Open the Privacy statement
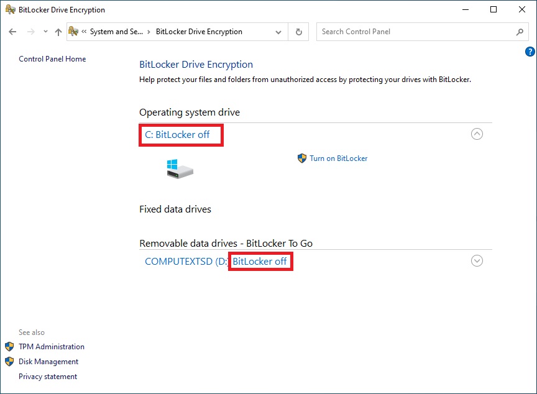The image size is (537, 394). pyautogui.click(x=48, y=376)
